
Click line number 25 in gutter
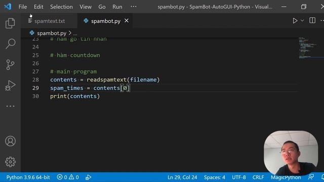[x=35, y=55]
